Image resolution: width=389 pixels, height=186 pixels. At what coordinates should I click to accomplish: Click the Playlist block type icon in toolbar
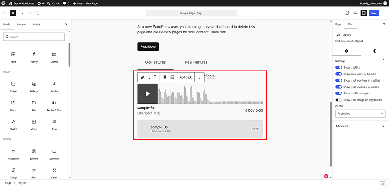pyautogui.click(x=142, y=77)
